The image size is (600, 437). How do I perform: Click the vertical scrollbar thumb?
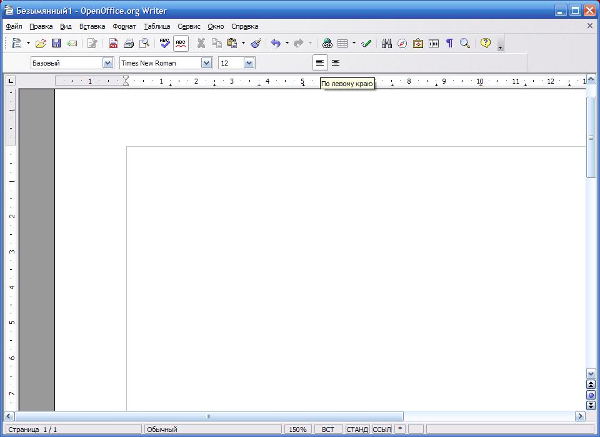(x=591, y=137)
